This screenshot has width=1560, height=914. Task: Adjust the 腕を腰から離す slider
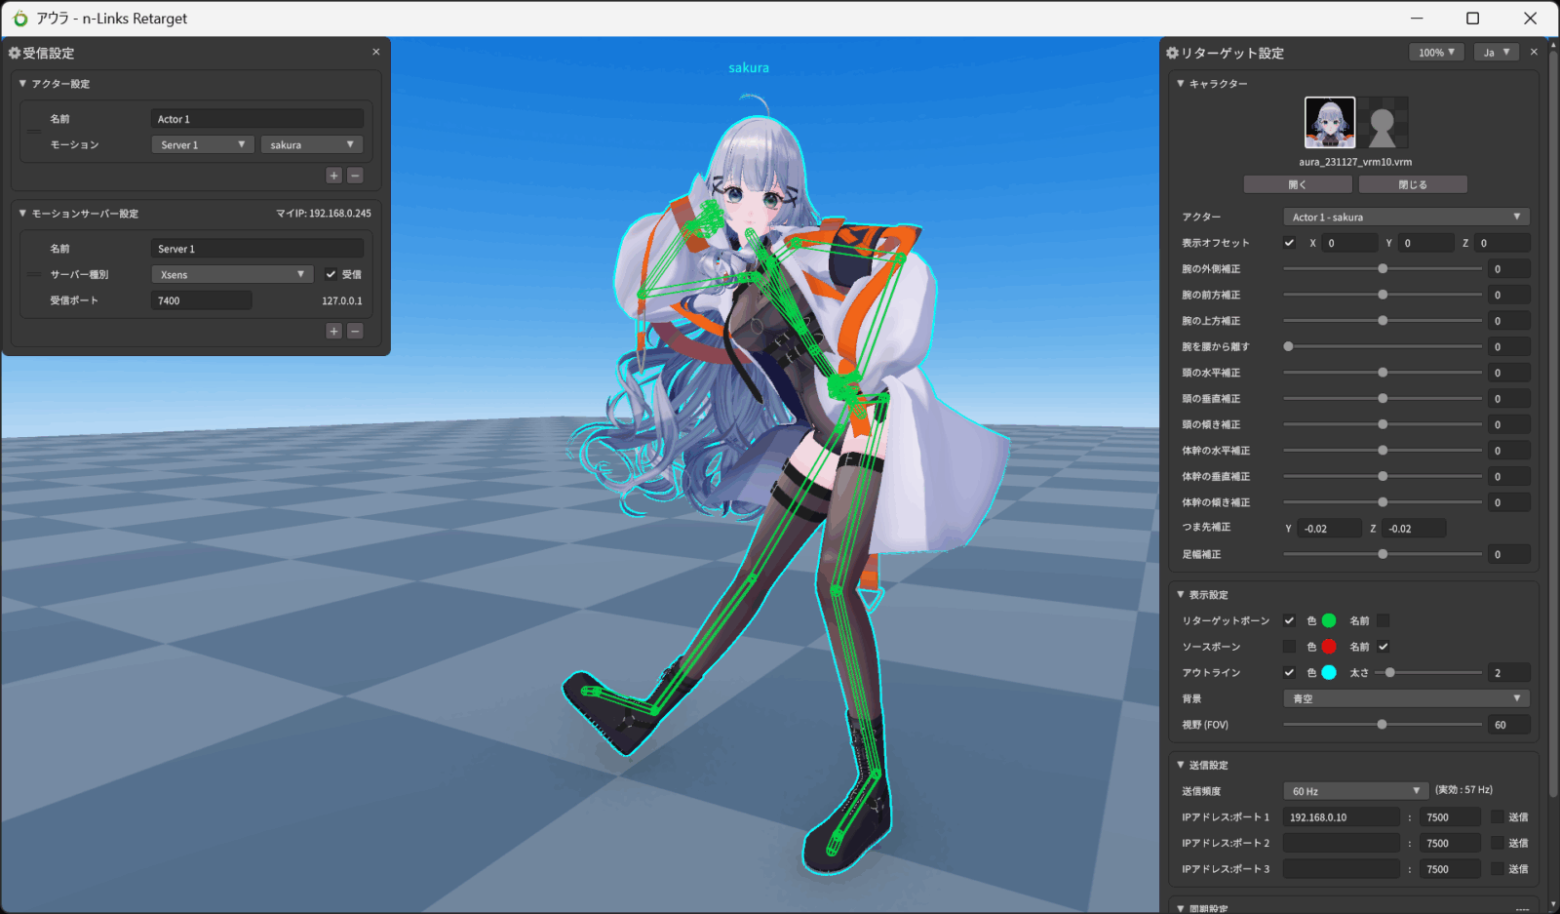point(1383,346)
